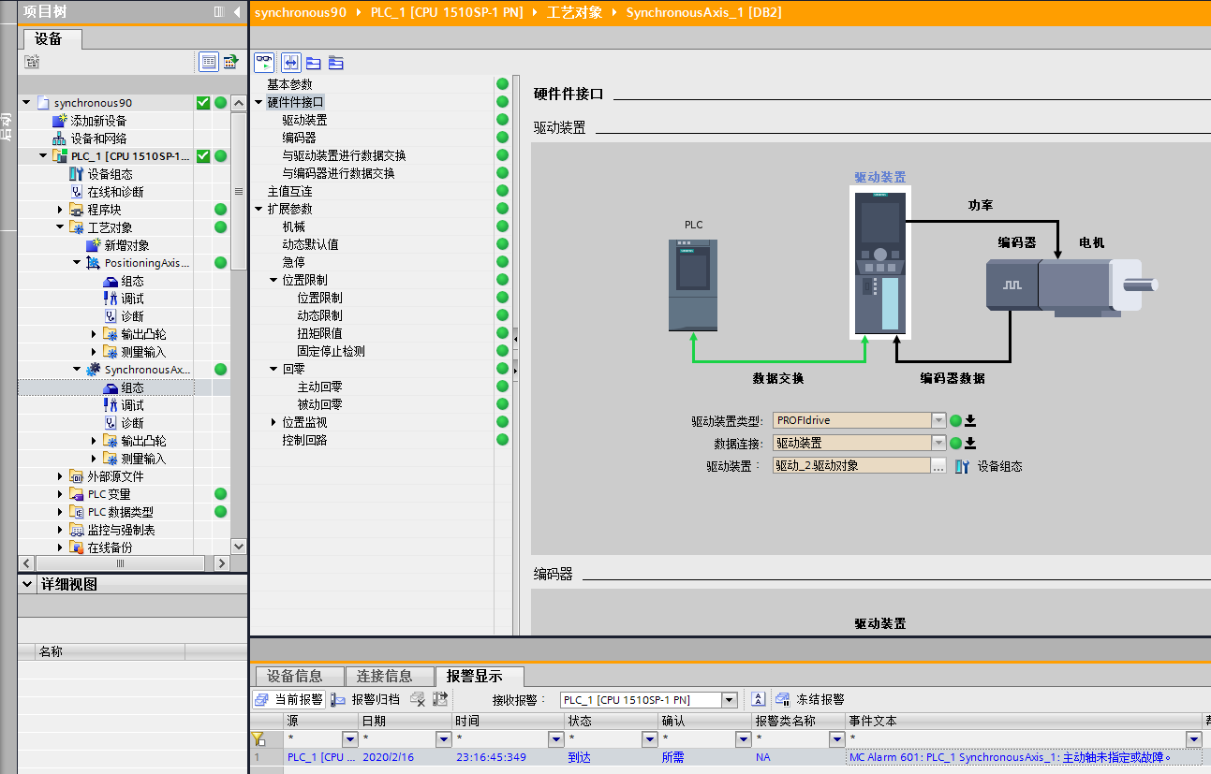The width and height of the screenshot is (1211, 774).
Task: Select 主值互连 in parameter navigation
Action: (290, 191)
